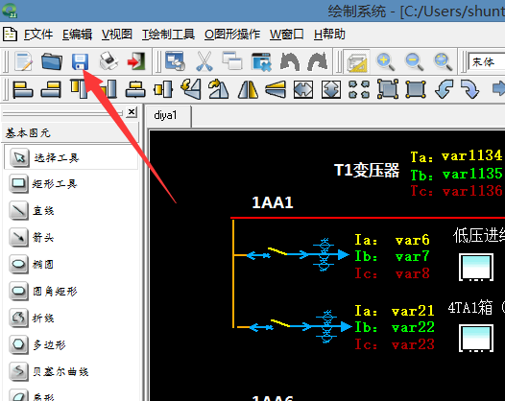Viewport: 505px width, 401px height.
Task: Click the New document toolbar icon
Action: click(x=23, y=60)
